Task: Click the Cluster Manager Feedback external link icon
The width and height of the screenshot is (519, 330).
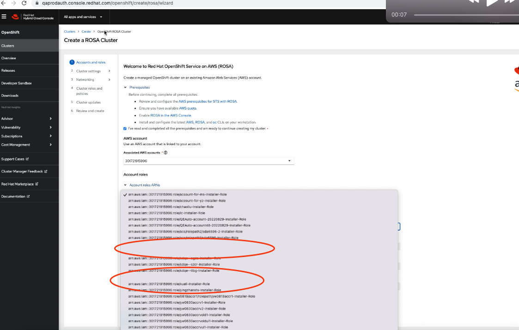Action: [46, 171]
